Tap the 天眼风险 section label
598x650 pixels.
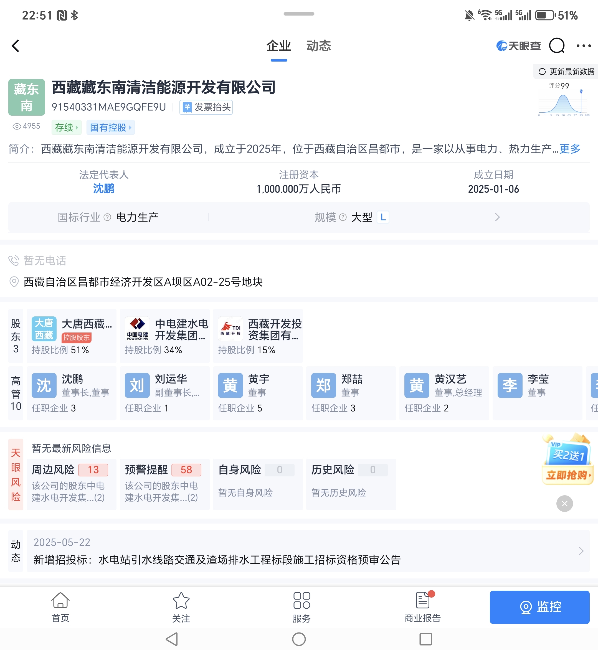pyautogui.click(x=16, y=475)
